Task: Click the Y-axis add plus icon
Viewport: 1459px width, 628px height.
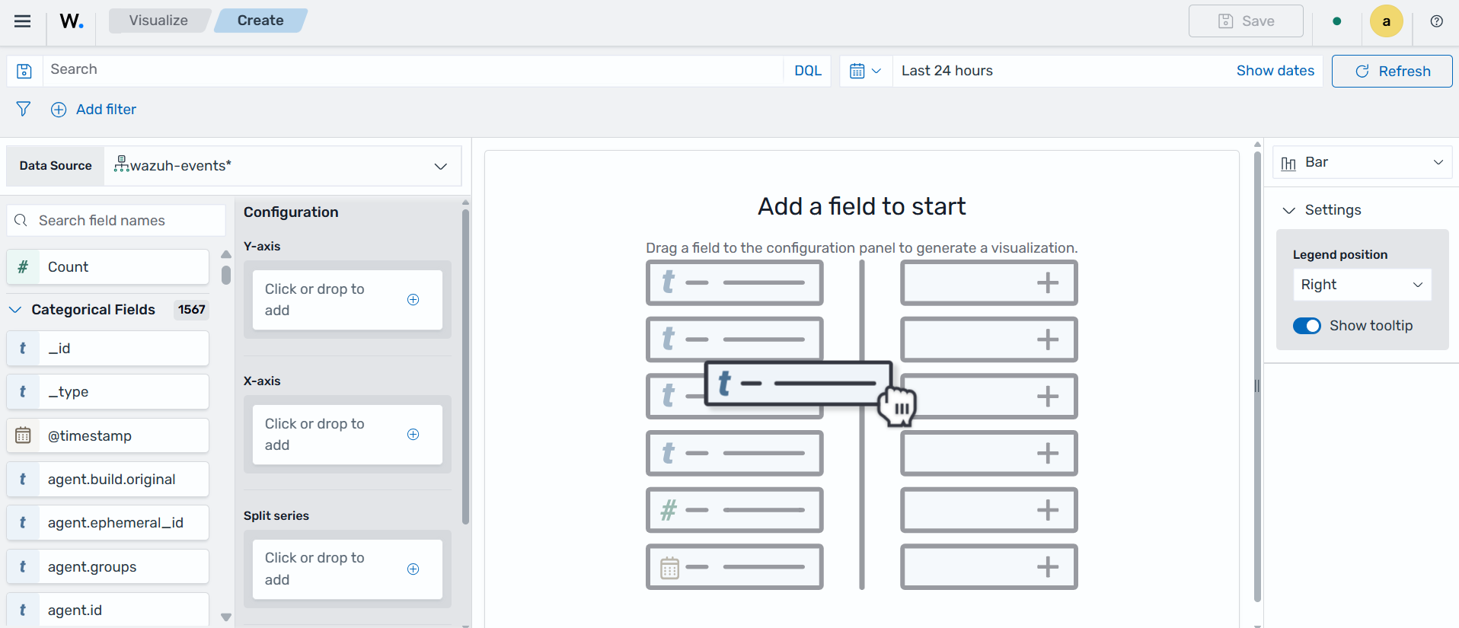Action: [413, 300]
